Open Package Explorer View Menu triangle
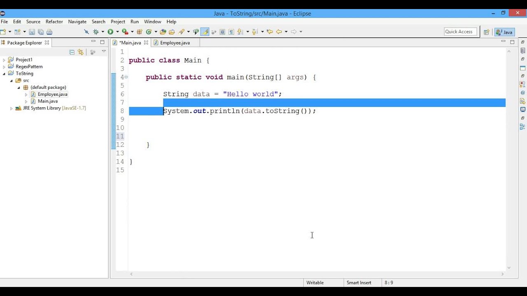The height and width of the screenshot is (296, 527). (x=104, y=52)
